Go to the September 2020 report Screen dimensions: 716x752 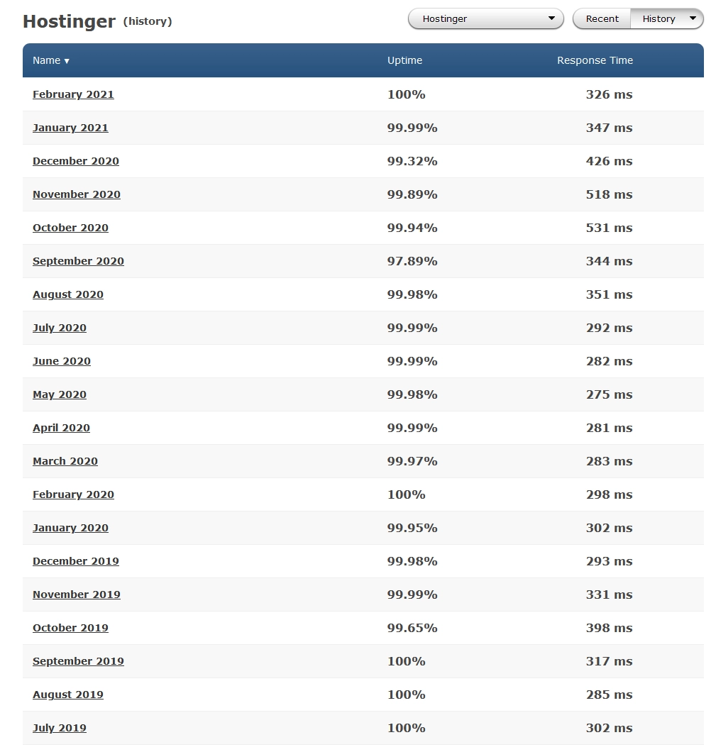coord(78,261)
